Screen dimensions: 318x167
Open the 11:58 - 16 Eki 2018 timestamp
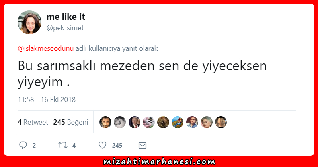(x=47, y=100)
